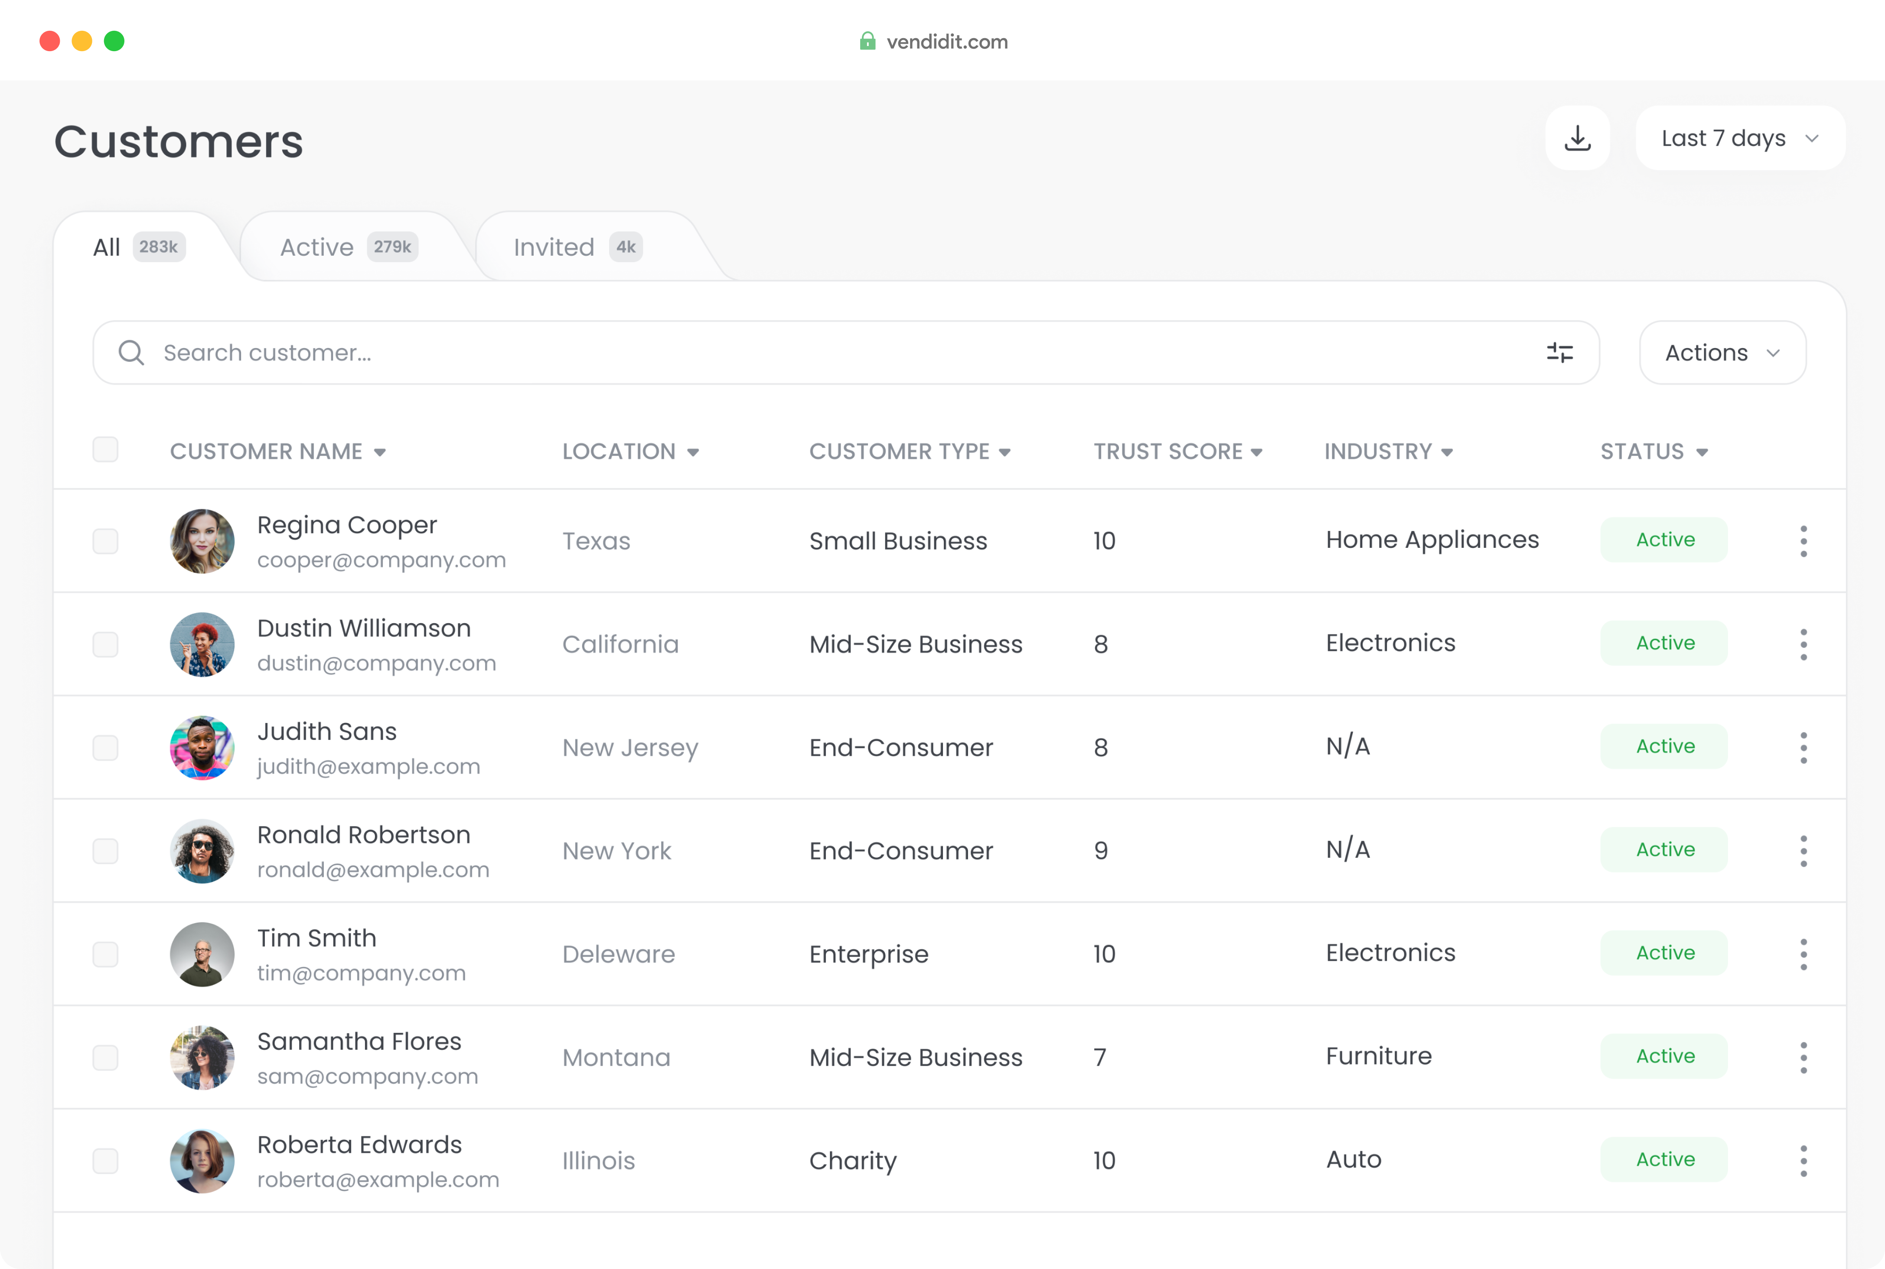
Task: Click the Active status badge for Ronald Robertson
Action: (x=1663, y=850)
